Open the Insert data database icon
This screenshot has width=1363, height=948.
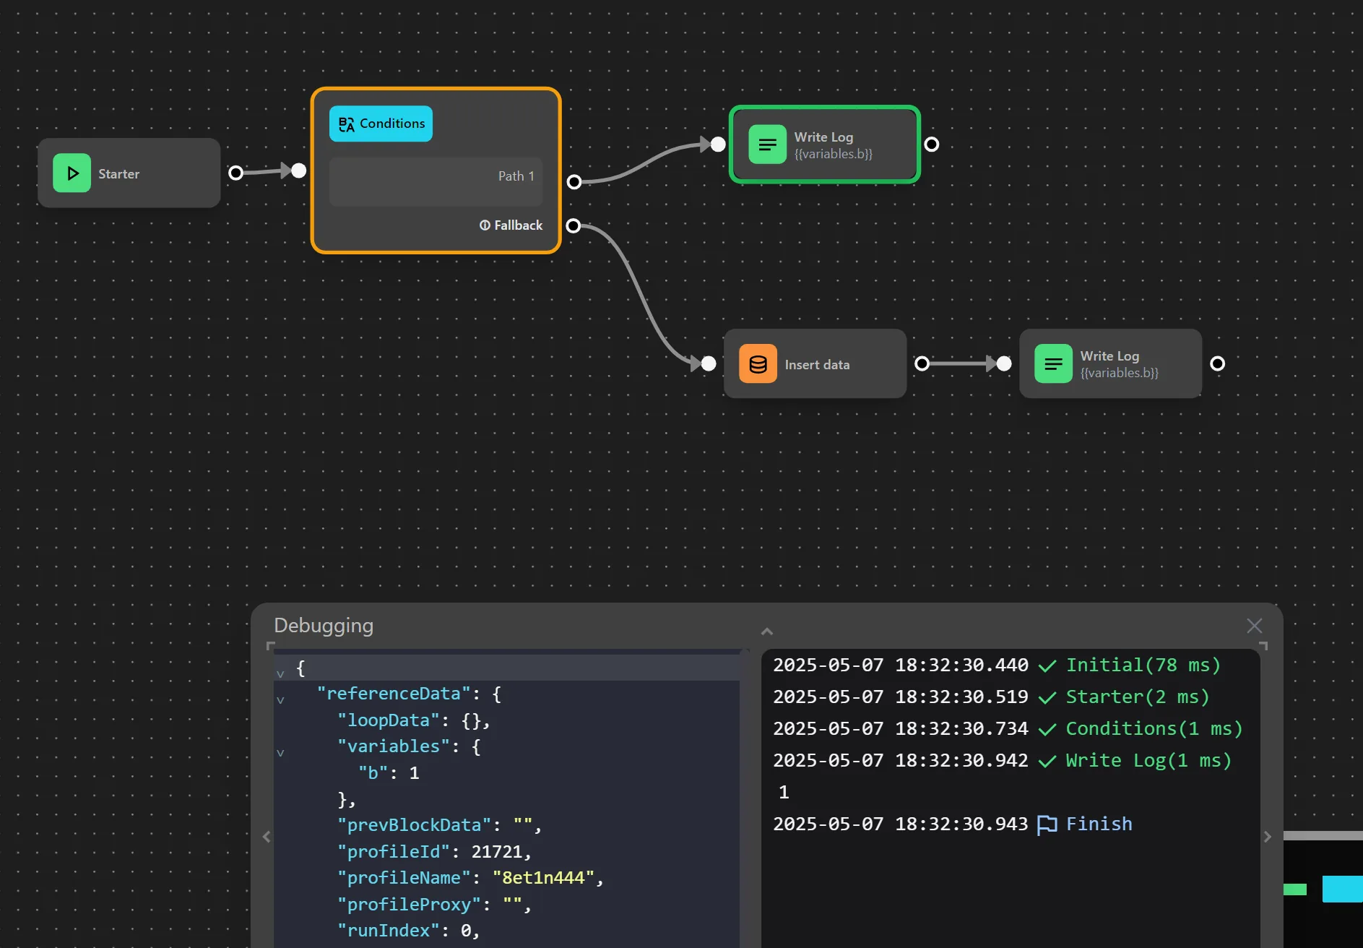point(758,364)
